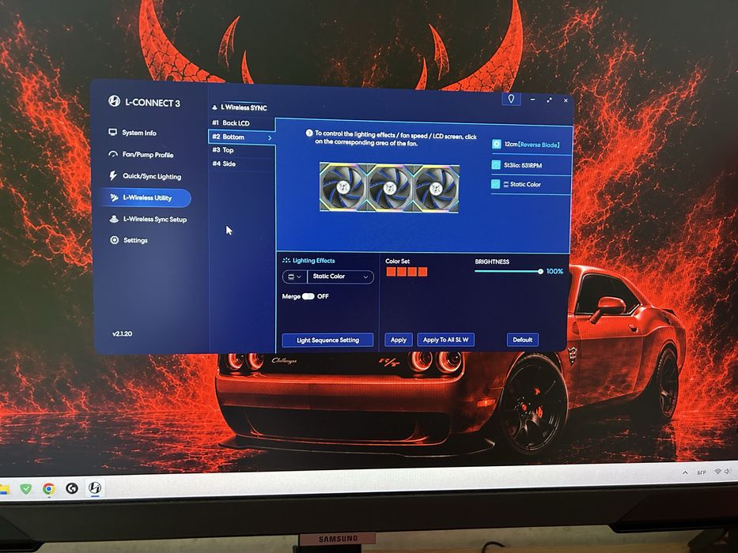
Task: Click the 100% brightness value
Action: click(554, 271)
